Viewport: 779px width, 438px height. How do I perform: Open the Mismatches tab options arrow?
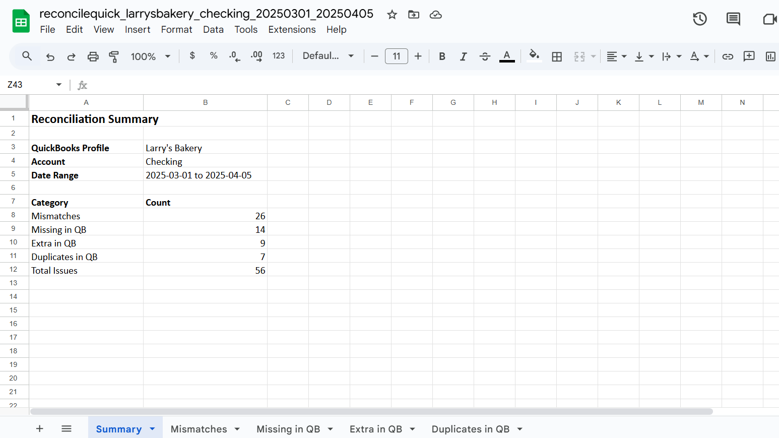point(237,429)
